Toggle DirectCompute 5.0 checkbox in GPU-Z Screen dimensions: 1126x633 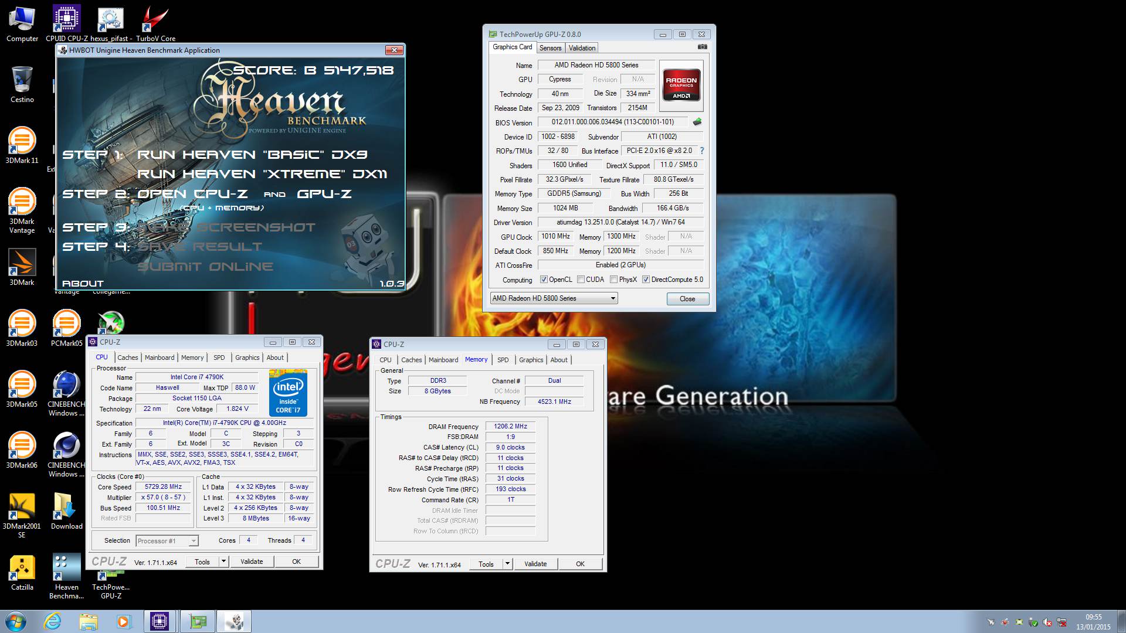tap(646, 280)
